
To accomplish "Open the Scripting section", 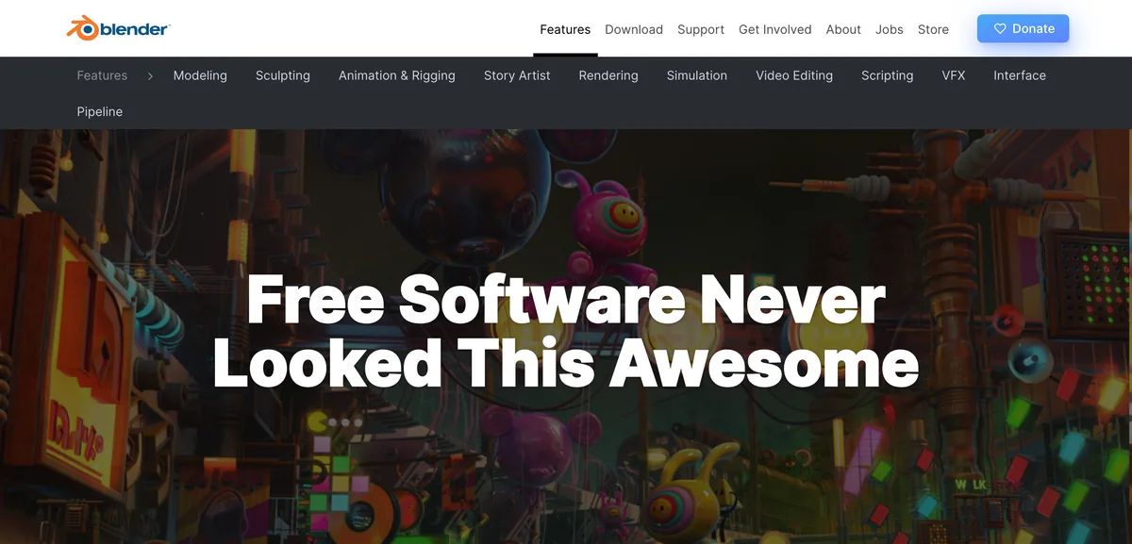I will point(888,75).
